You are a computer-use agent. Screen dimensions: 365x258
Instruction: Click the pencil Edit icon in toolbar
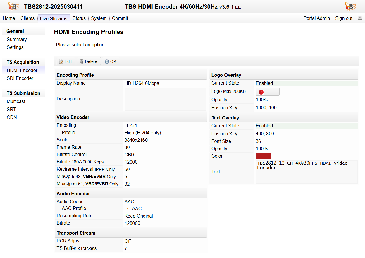(61, 61)
